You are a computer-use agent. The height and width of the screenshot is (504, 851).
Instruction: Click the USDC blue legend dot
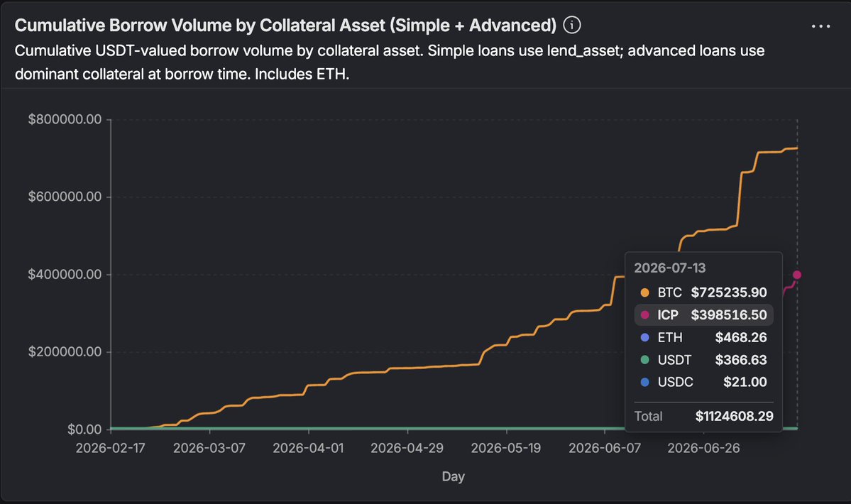(644, 382)
